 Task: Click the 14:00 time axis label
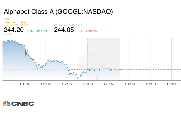pos(46,84)
